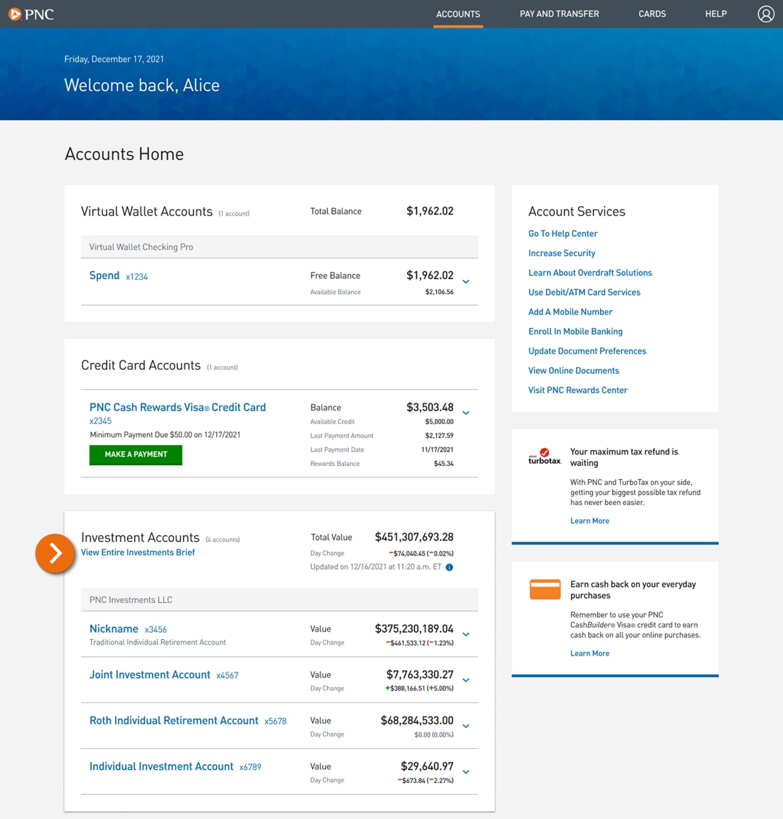Click the orange credit card icon
This screenshot has width=783, height=819.
click(x=544, y=589)
